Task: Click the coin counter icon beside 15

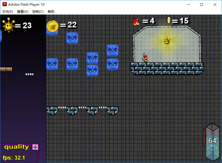Action: 169,20
